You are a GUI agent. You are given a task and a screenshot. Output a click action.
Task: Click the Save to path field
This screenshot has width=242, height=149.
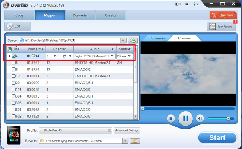tap(81, 141)
